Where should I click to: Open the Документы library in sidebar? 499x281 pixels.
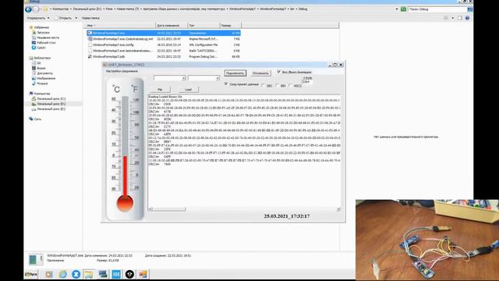41,73
